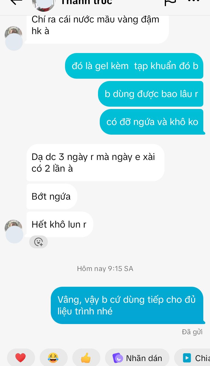
Task: Tap the Chia sẻ chip at bottom
Action: click(192, 358)
